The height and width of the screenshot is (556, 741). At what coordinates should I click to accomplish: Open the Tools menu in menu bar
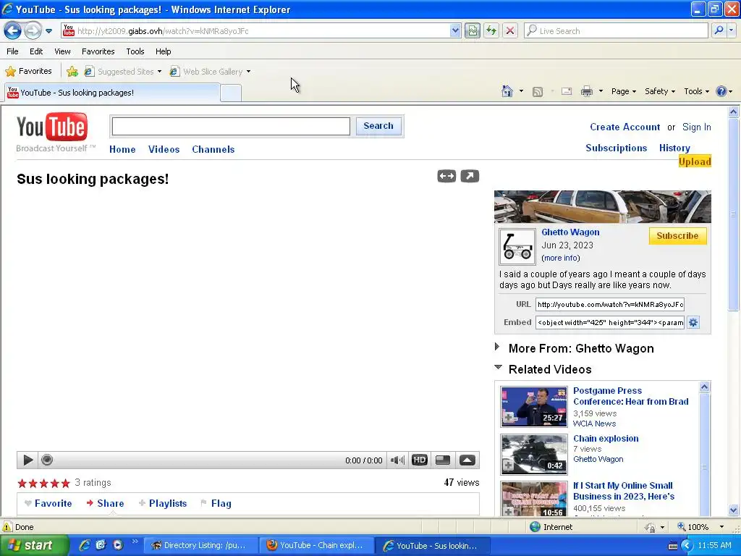(135, 51)
